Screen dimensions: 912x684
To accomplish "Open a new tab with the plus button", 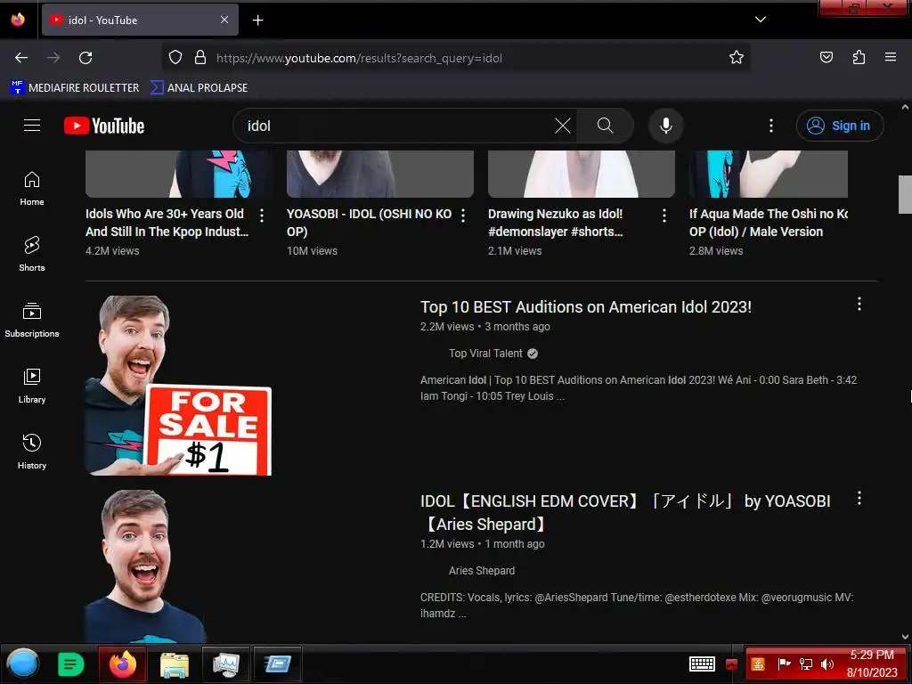I will click(x=257, y=20).
